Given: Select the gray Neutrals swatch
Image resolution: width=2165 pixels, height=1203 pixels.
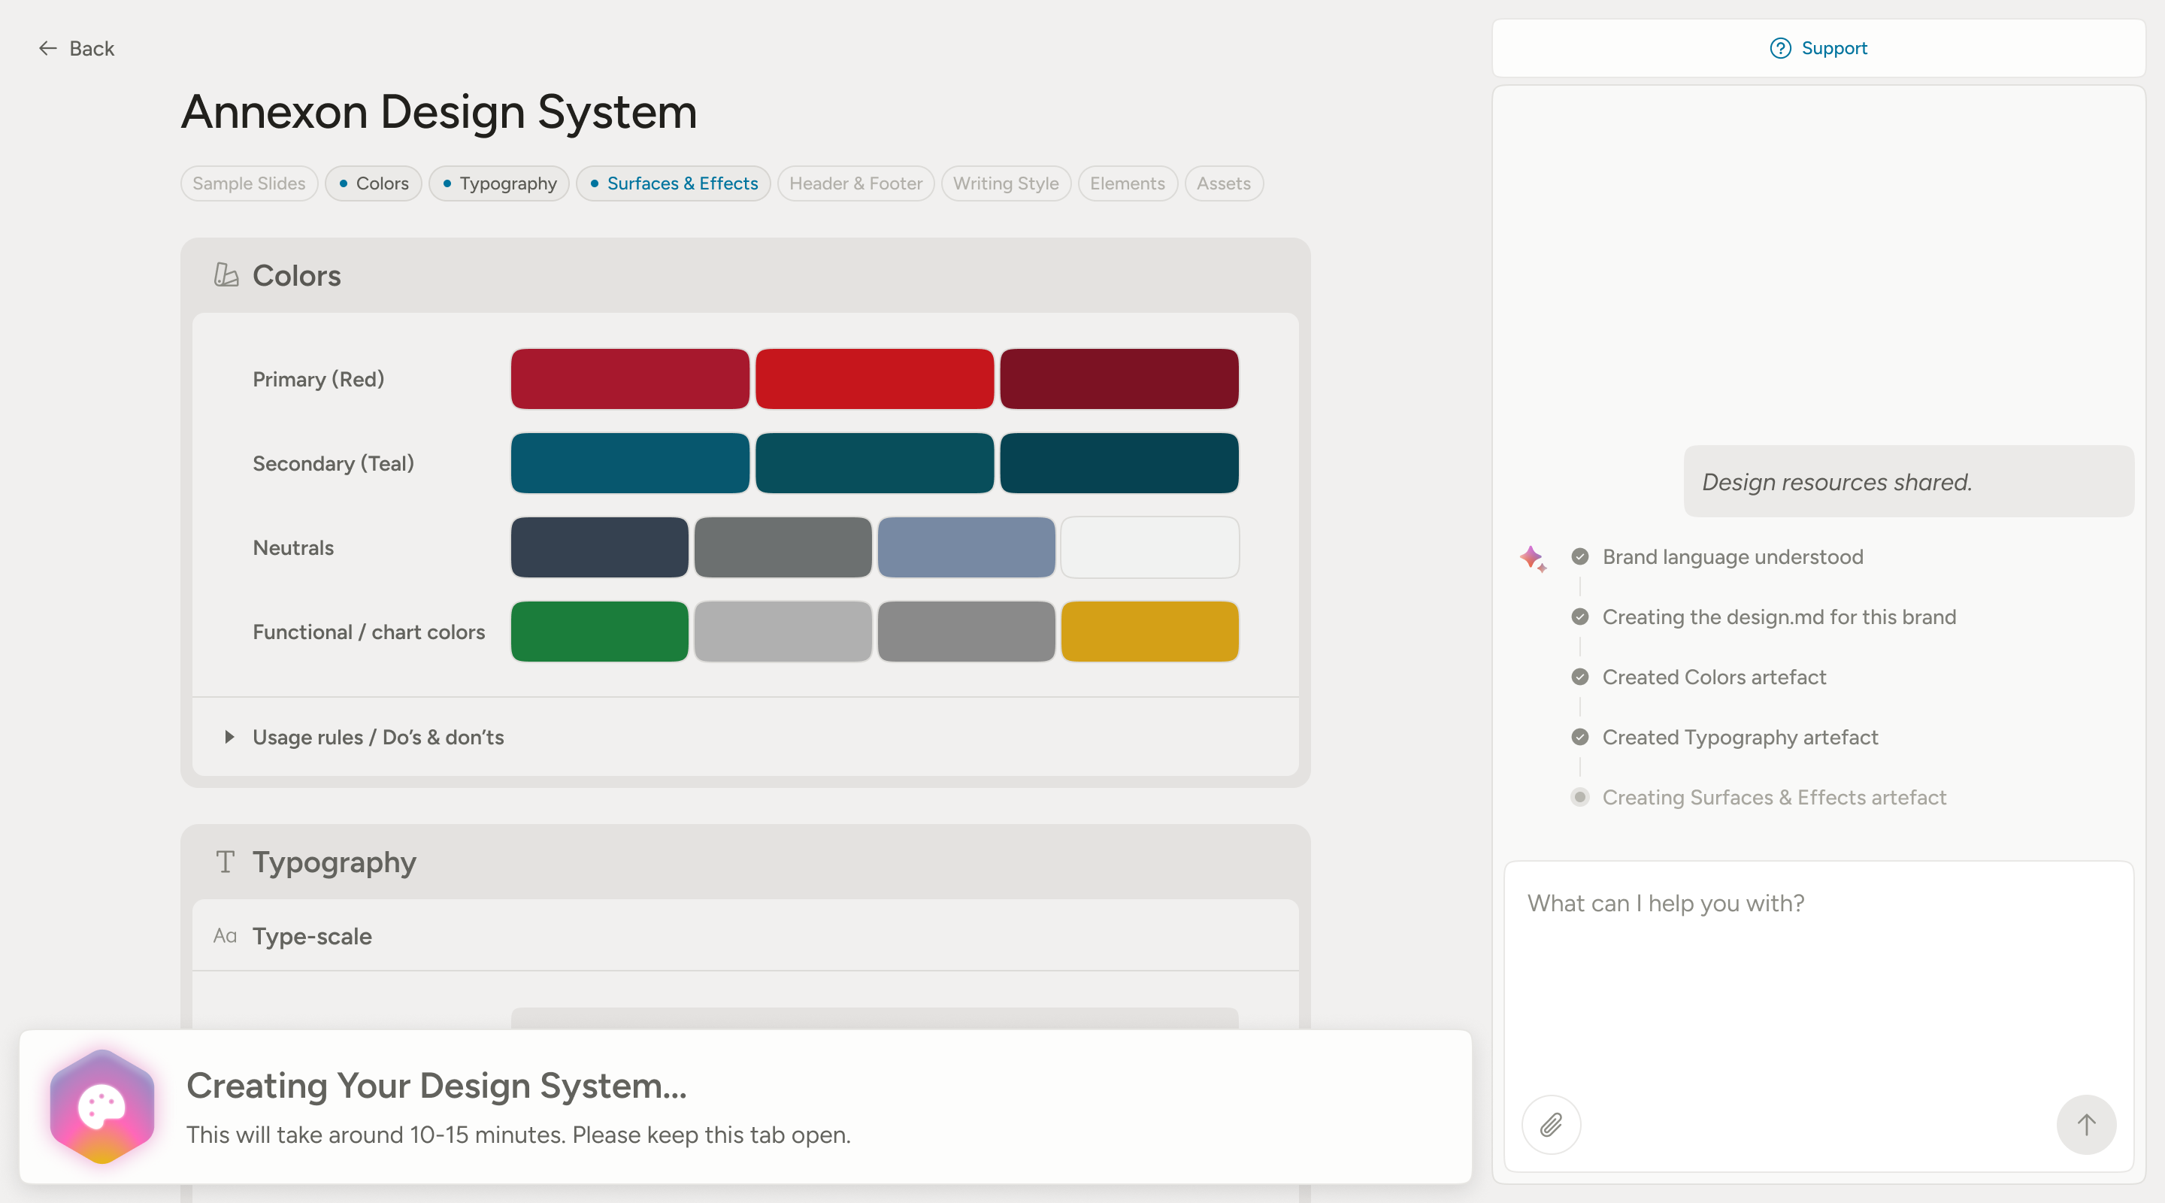Looking at the screenshot, I should point(783,547).
